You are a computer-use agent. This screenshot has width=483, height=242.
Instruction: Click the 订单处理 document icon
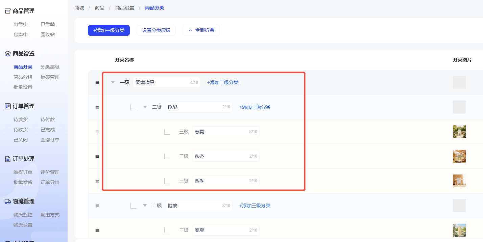coord(7,159)
